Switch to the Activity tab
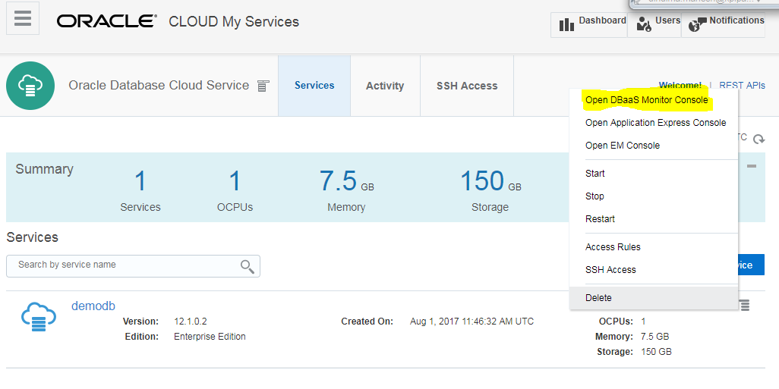Viewport: 779px width, 389px height. (385, 86)
